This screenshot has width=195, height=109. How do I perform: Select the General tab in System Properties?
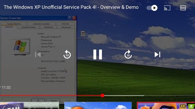9,27
